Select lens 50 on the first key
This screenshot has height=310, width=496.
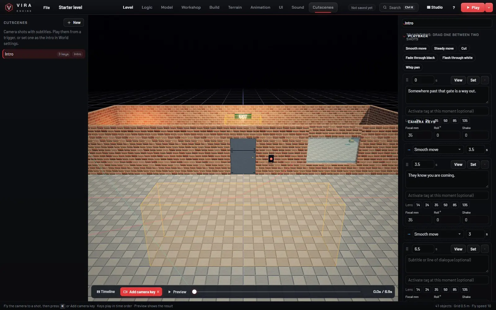click(445, 121)
